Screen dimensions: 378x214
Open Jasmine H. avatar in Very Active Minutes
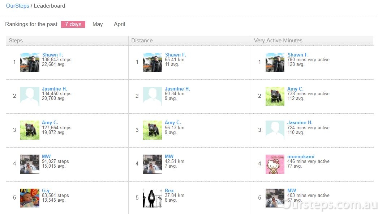click(x=275, y=130)
